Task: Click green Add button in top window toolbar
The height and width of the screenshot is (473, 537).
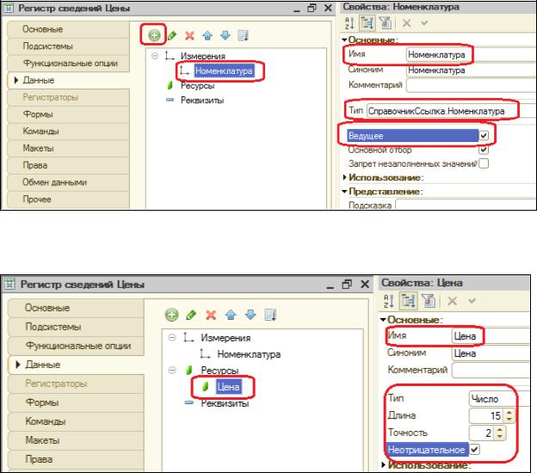Action: (x=154, y=35)
